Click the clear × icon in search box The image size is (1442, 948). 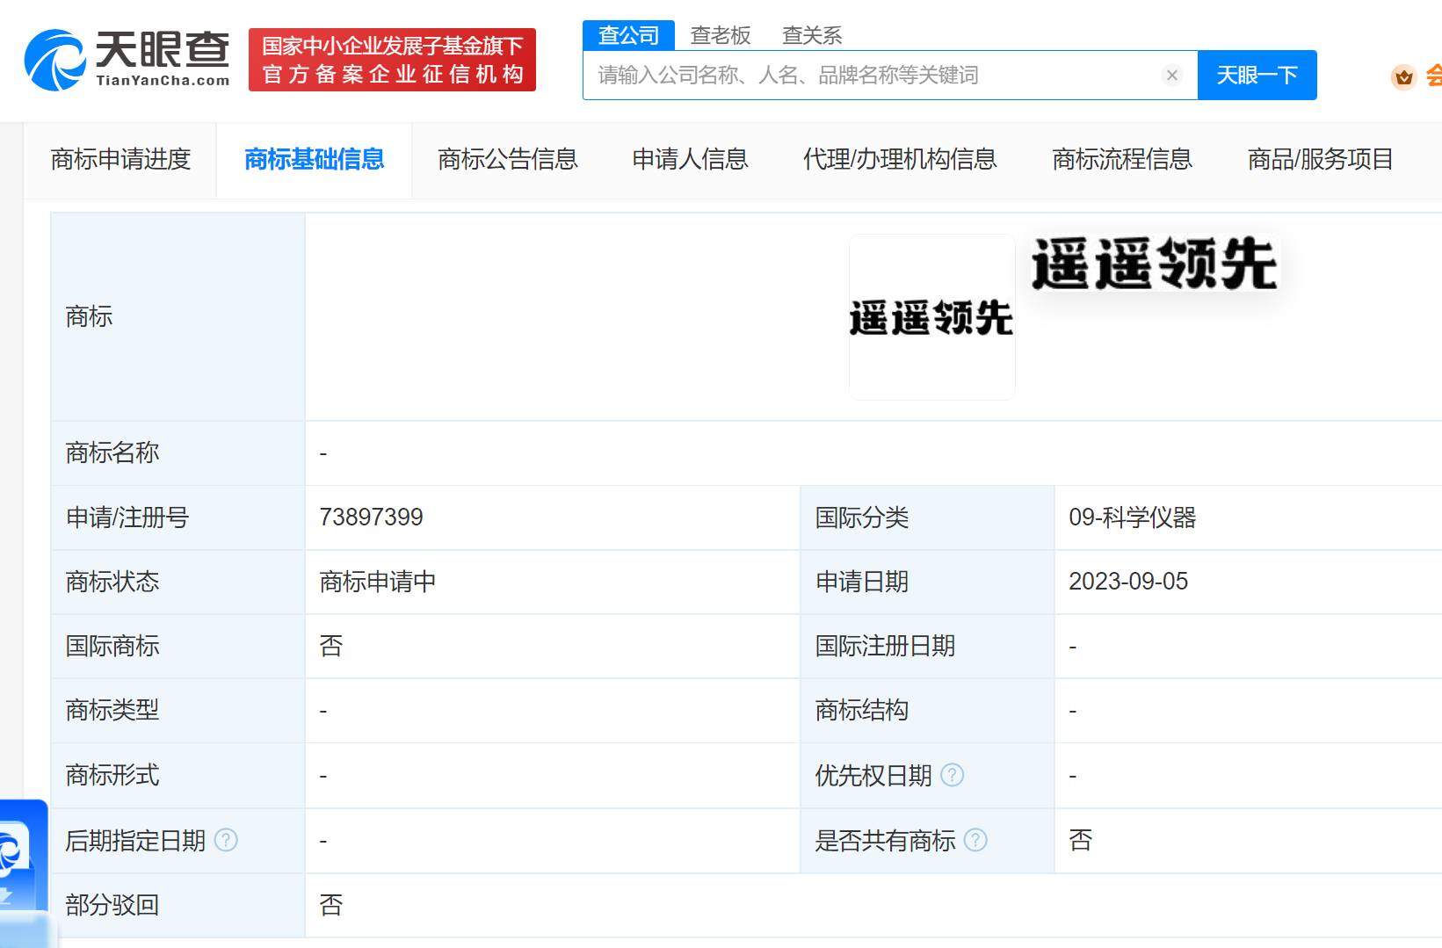click(x=1172, y=75)
